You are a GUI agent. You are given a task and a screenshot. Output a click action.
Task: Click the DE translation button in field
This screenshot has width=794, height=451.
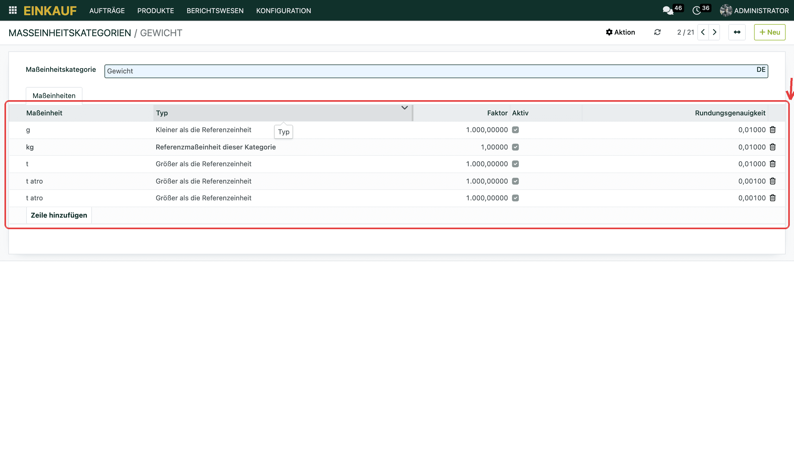coord(761,70)
